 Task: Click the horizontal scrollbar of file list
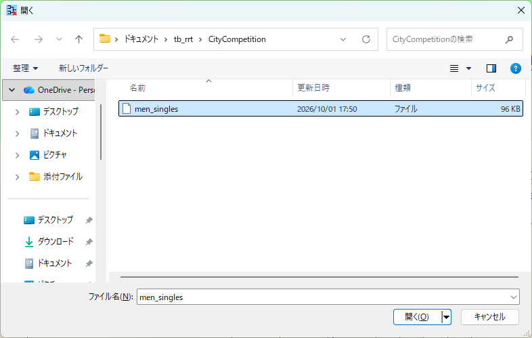(319, 277)
